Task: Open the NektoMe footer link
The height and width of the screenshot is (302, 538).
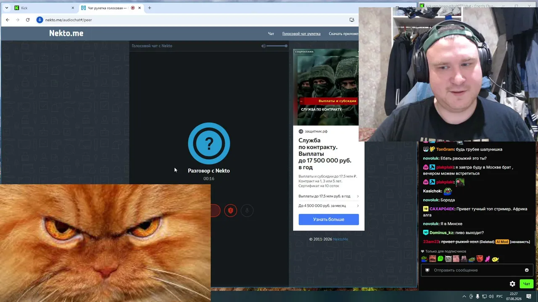Action: [x=340, y=239]
